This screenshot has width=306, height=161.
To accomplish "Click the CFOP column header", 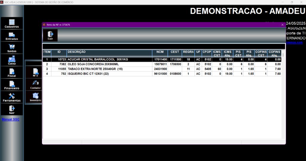I will pos(207,54).
